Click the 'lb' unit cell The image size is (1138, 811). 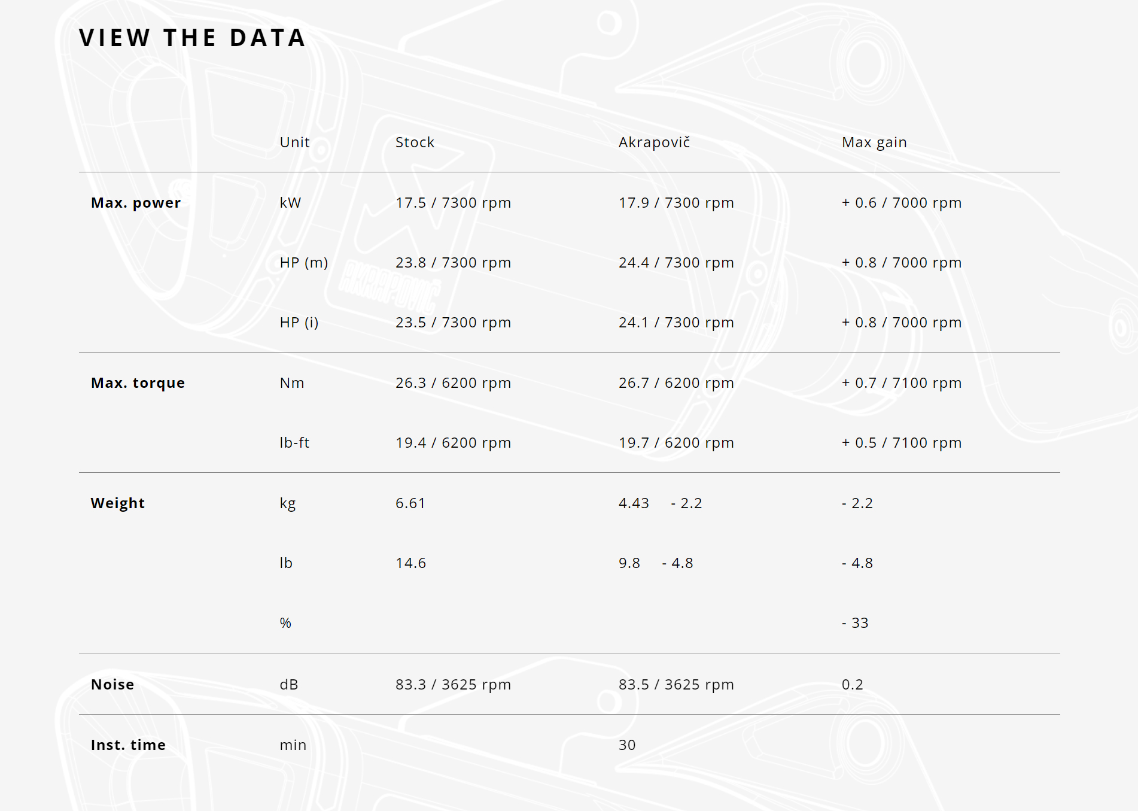point(286,563)
